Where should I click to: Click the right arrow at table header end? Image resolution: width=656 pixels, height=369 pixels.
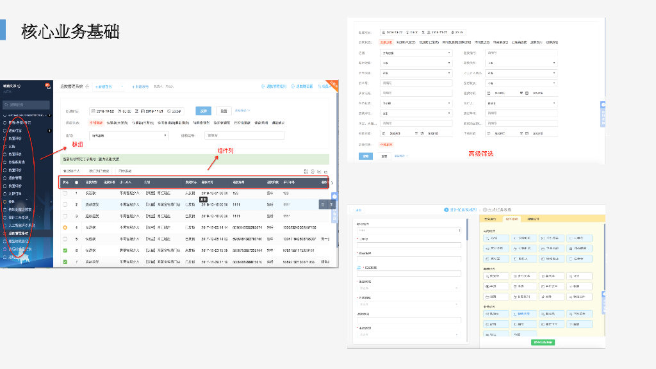point(331,183)
